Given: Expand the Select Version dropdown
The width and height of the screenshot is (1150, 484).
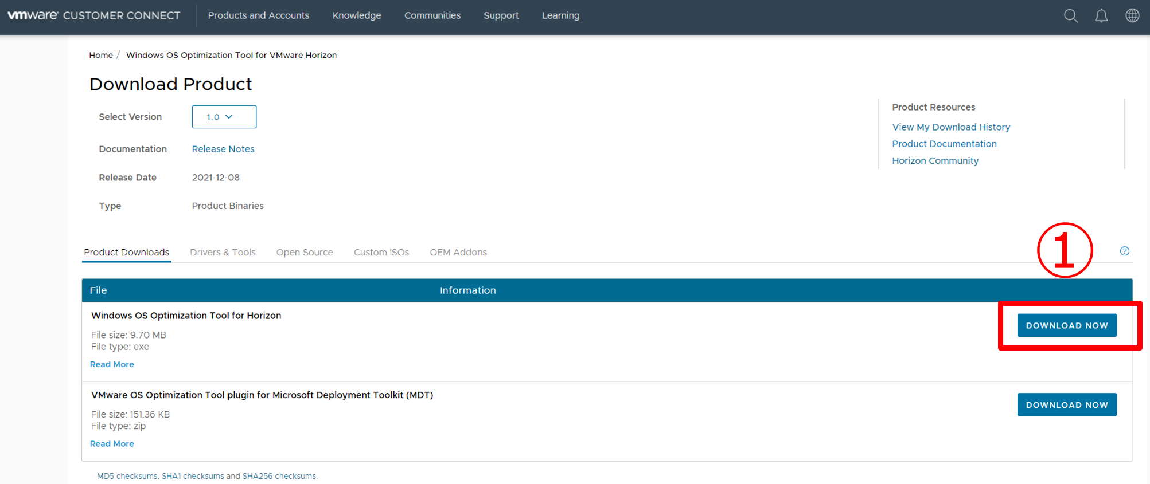Looking at the screenshot, I should pos(224,117).
